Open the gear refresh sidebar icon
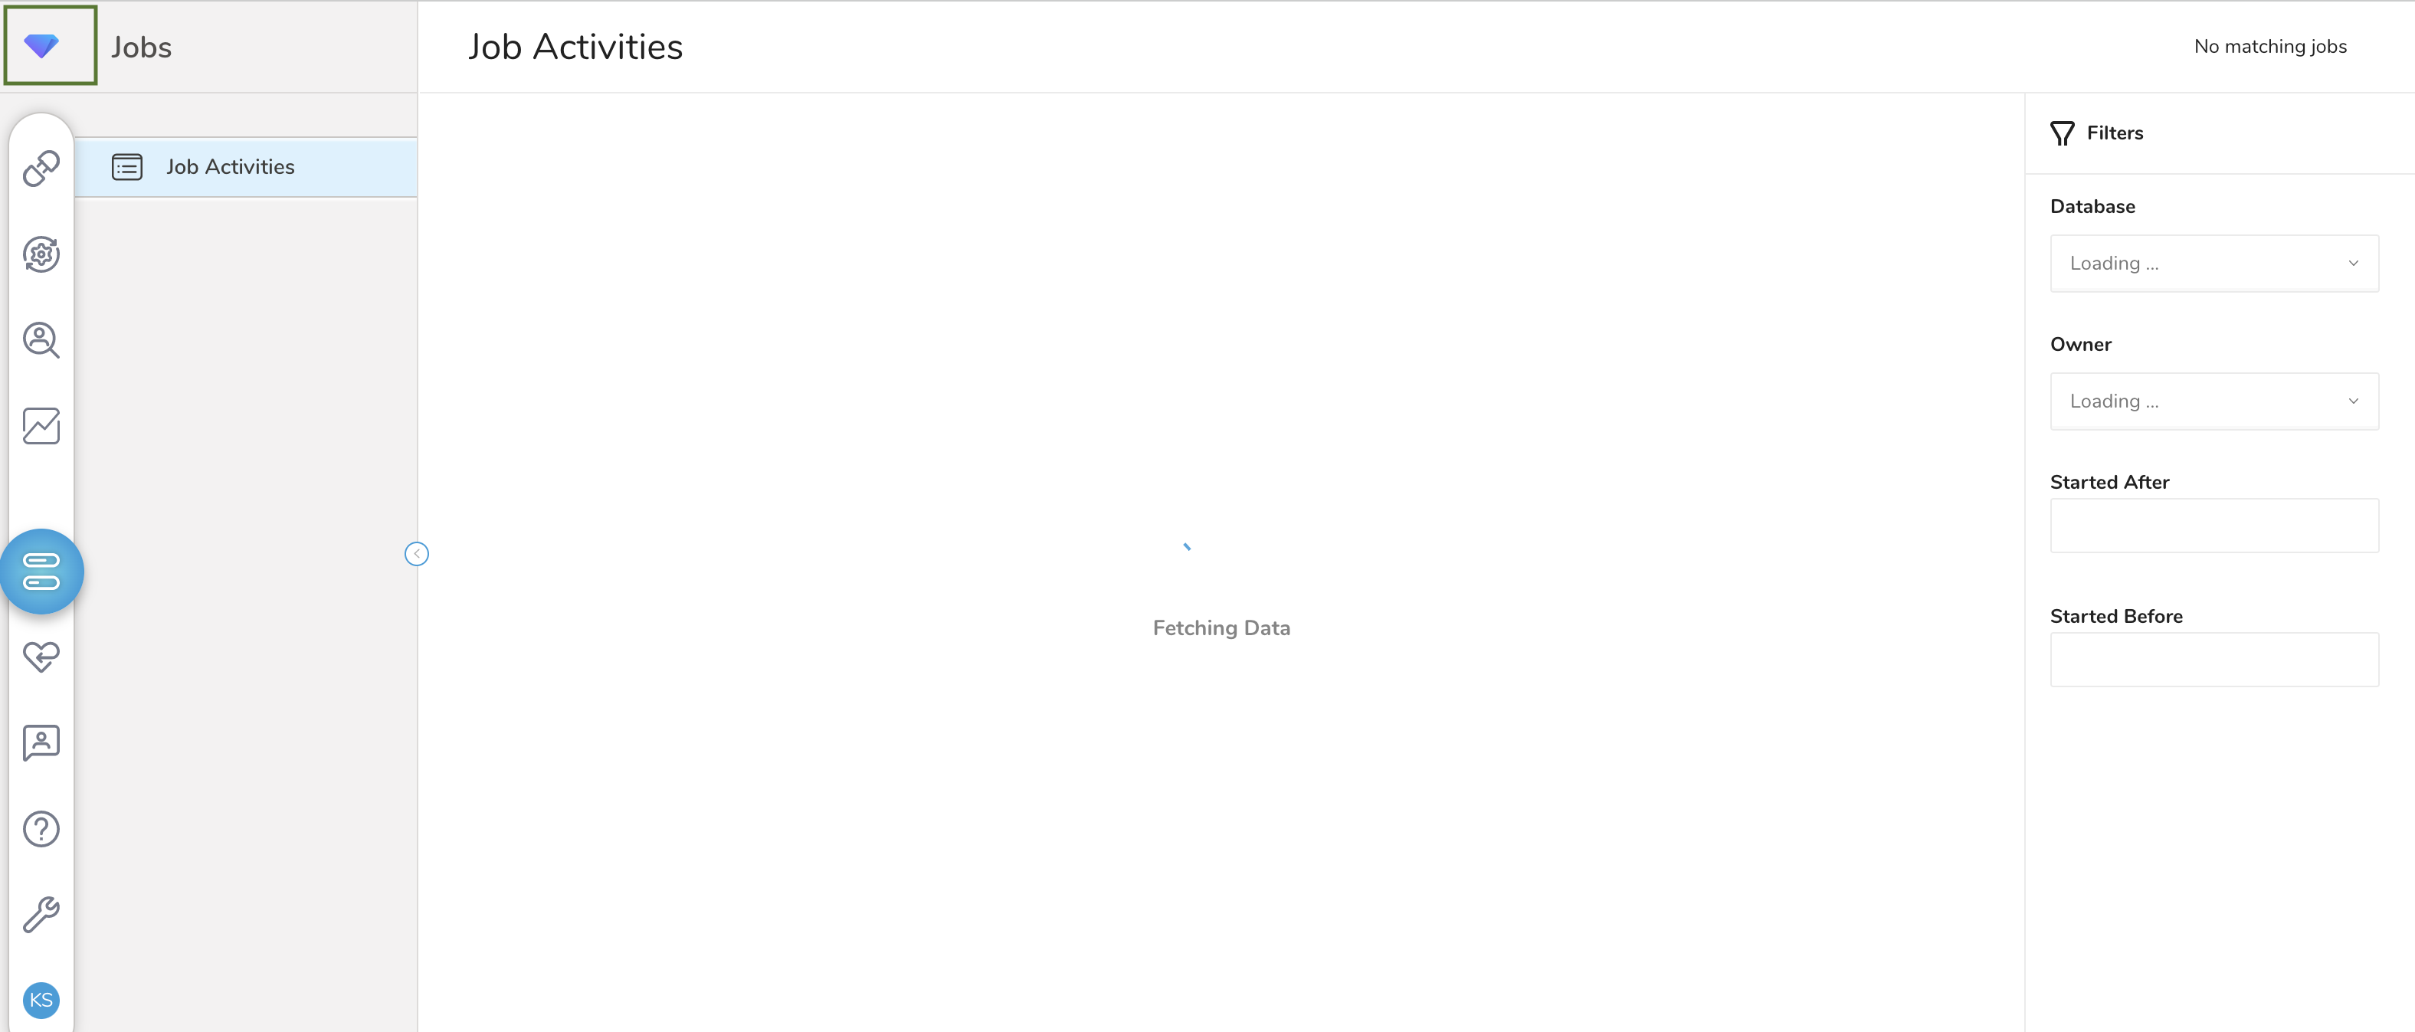The image size is (2415, 1032). (41, 254)
